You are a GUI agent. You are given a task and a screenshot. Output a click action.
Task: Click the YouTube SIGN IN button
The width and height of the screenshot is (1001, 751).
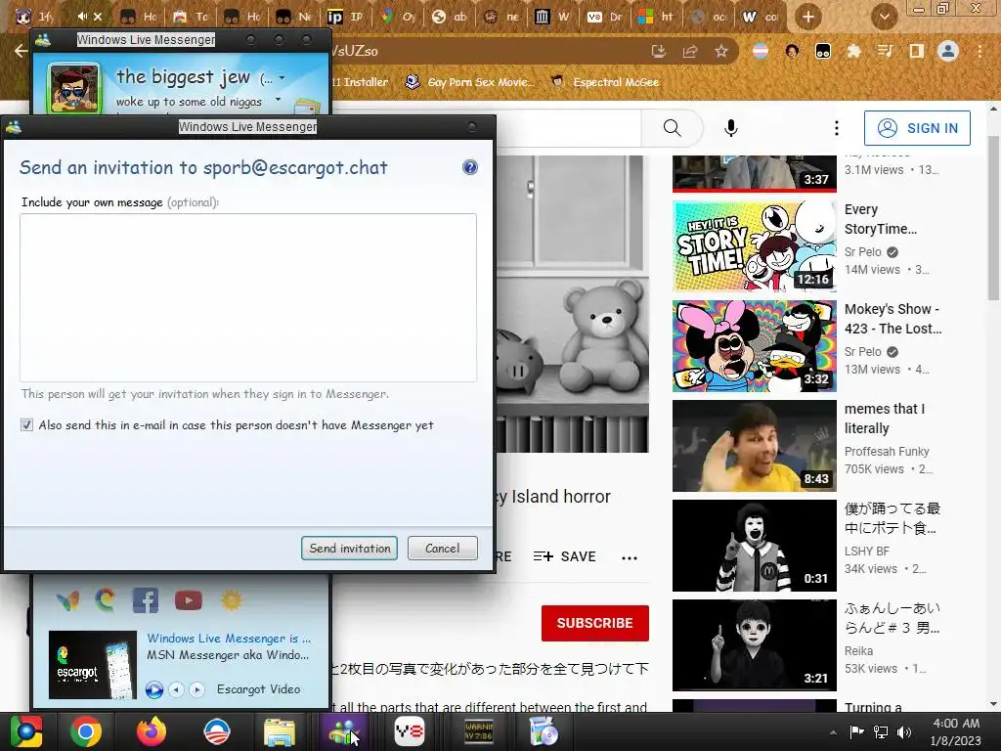pyautogui.click(x=917, y=128)
